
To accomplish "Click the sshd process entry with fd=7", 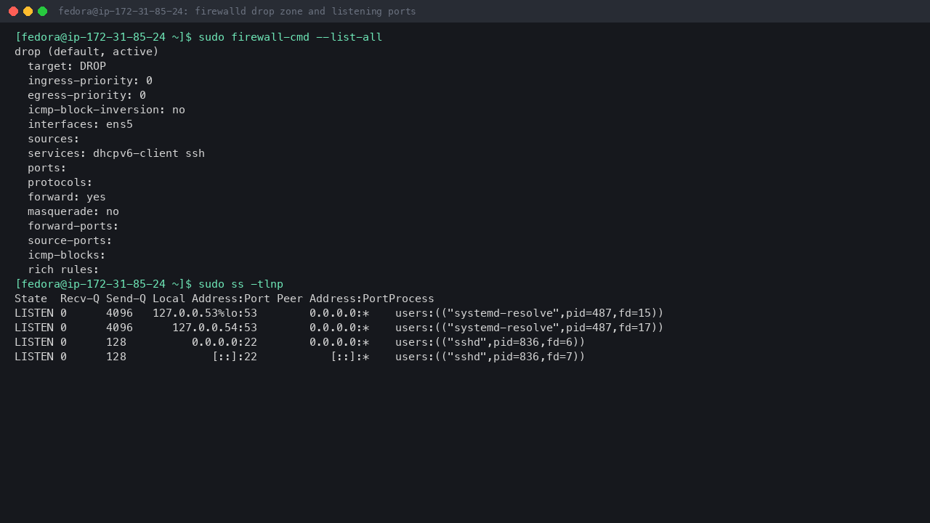I will [490, 357].
